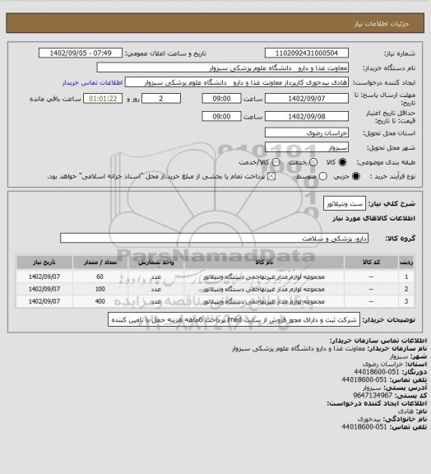Click the تاریخ نیاز column header
The image size is (431, 474).
[x=44, y=262]
